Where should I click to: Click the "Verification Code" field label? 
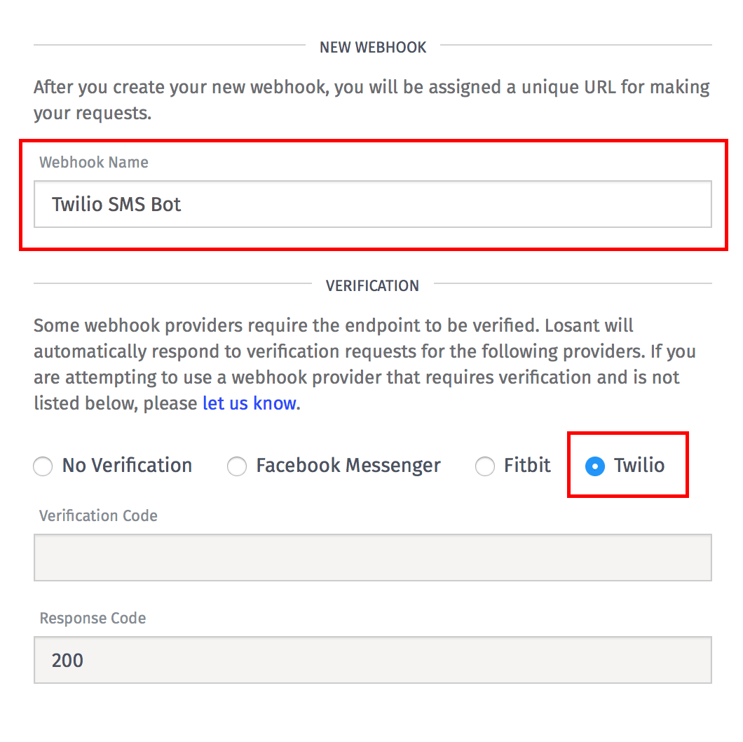pos(98,516)
